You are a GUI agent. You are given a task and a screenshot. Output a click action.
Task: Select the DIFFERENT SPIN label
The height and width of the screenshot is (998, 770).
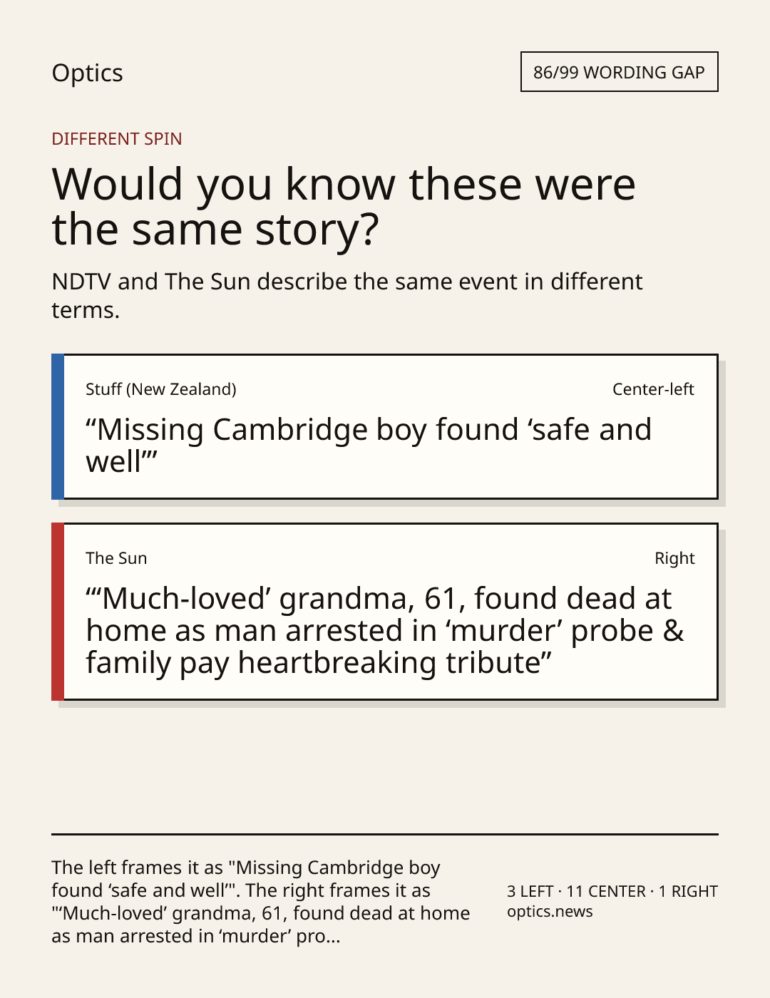[x=117, y=138]
